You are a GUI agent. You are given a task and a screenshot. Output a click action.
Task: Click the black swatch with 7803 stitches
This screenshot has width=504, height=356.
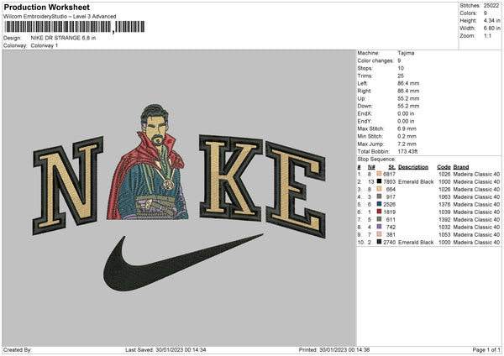[x=379, y=181]
